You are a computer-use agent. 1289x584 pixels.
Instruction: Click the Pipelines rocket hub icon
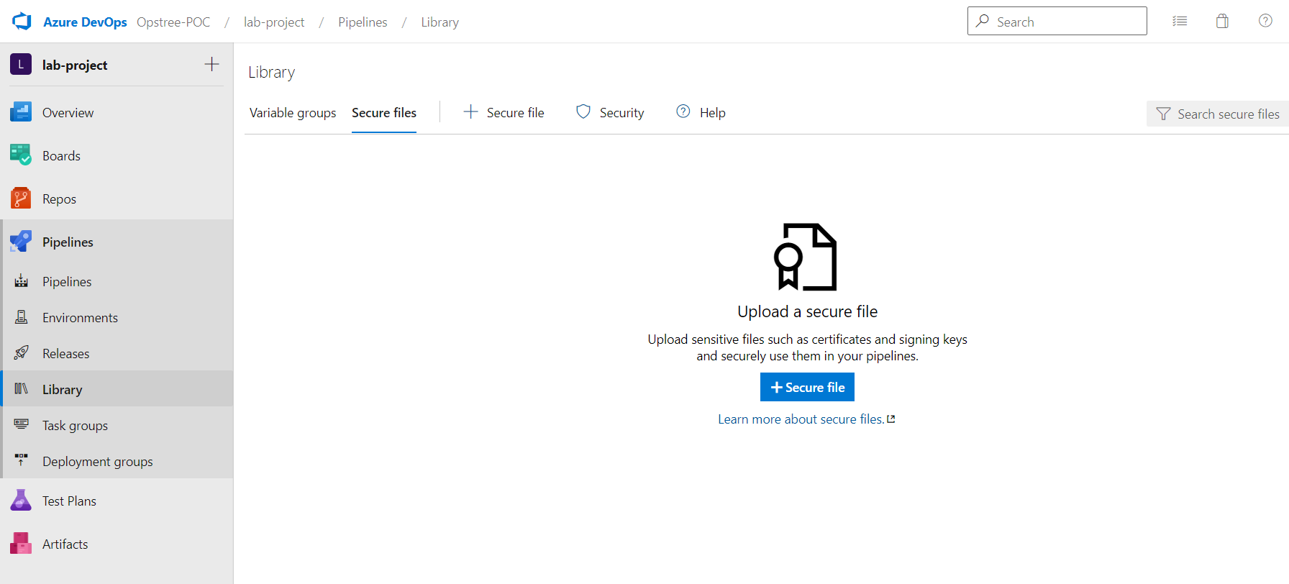21,242
